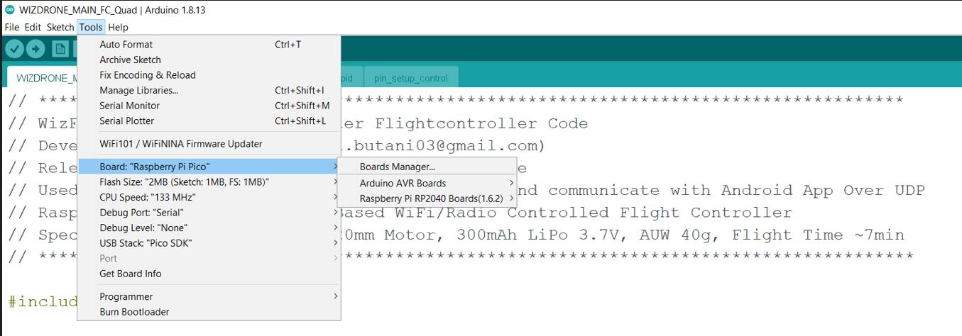Expand the Debug Port "Serial" submenu
This screenshot has width=962, height=336.
click(209, 213)
